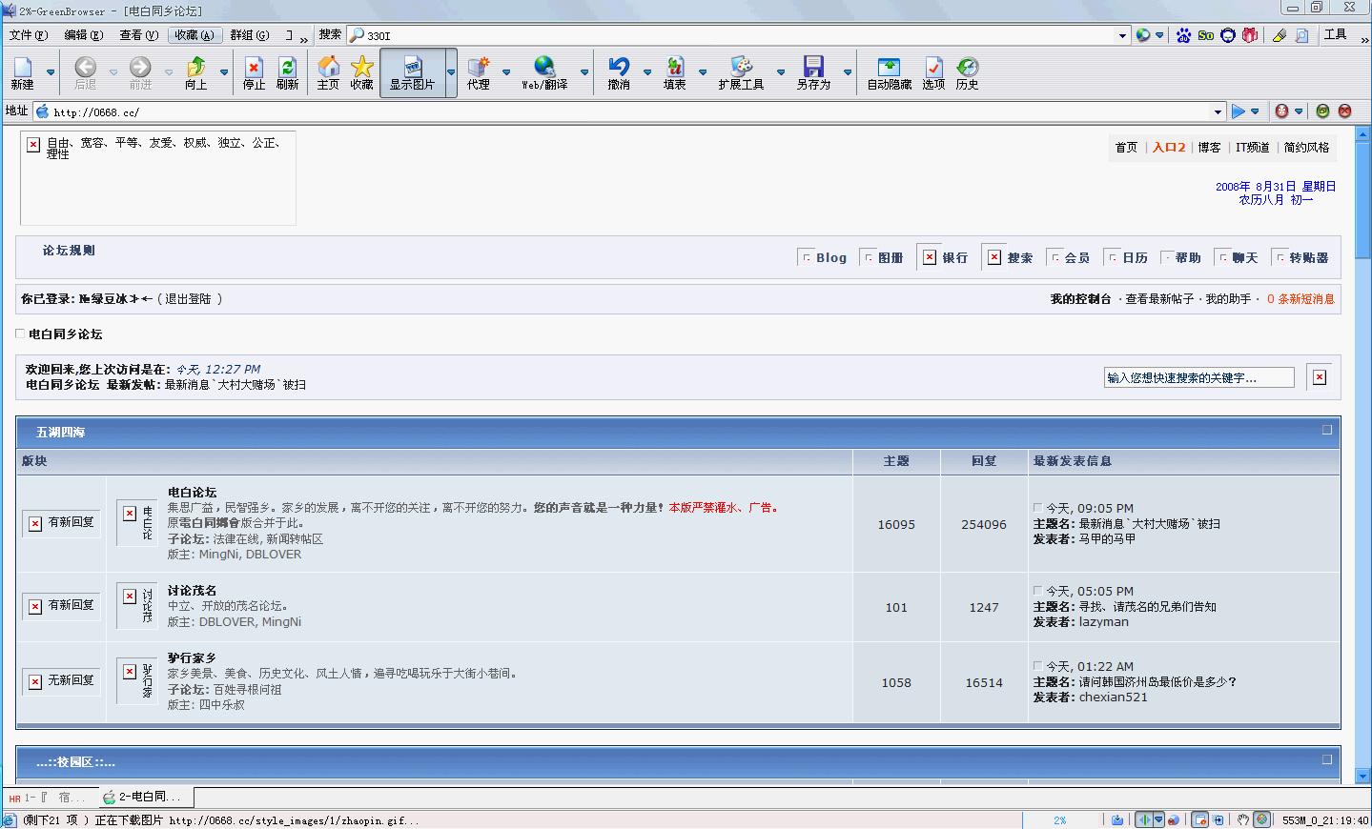Open Web/翻译 translate tool
Viewport: 1372px width, 829px height.
[543, 72]
